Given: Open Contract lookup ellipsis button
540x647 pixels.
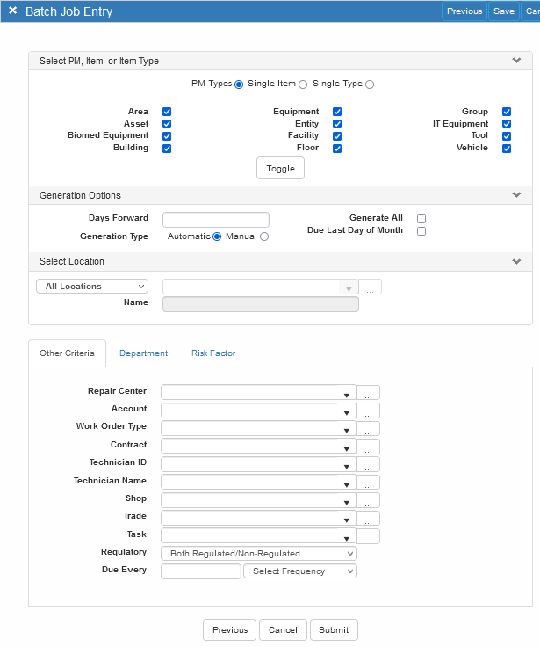Looking at the screenshot, I should pyautogui.click(x=369, y=447).
